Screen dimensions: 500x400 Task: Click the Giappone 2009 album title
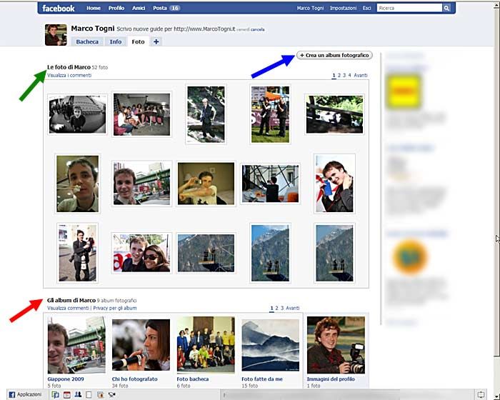[66, 379]
